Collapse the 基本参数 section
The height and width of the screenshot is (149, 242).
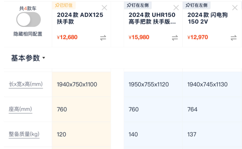pyautogui.click(x=28, y=58)
